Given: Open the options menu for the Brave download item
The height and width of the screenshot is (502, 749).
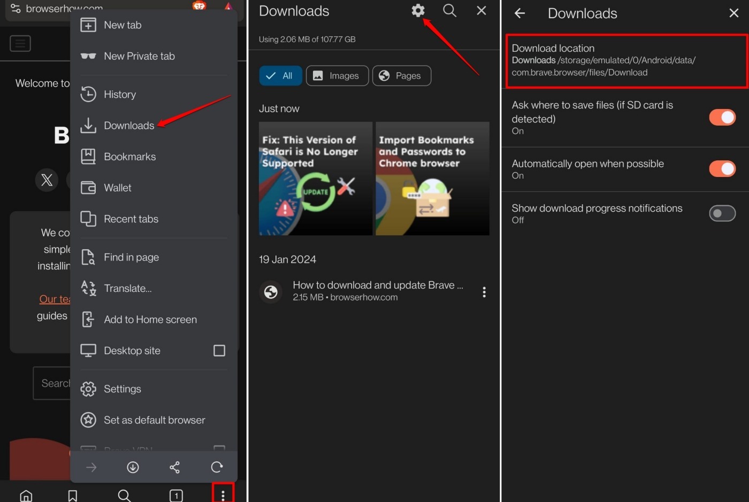Looking at the screenshot, I should coord(484,292).
